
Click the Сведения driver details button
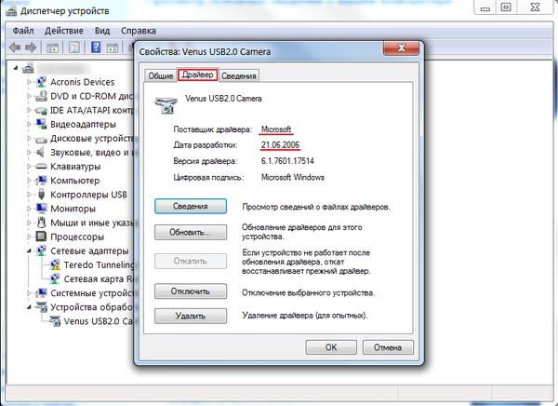point(191,206)
